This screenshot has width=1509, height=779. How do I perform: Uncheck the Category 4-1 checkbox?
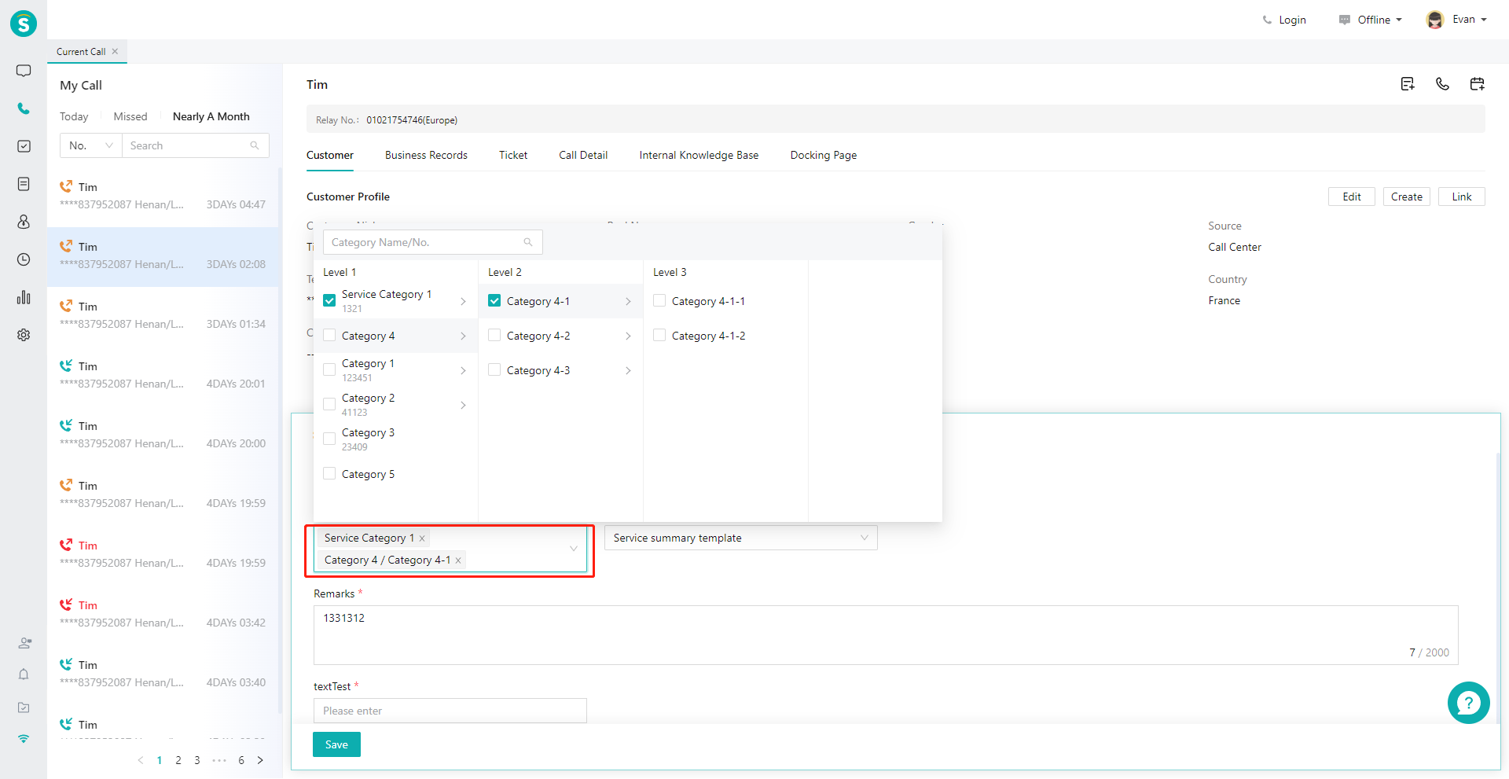(x=494, y=300)
